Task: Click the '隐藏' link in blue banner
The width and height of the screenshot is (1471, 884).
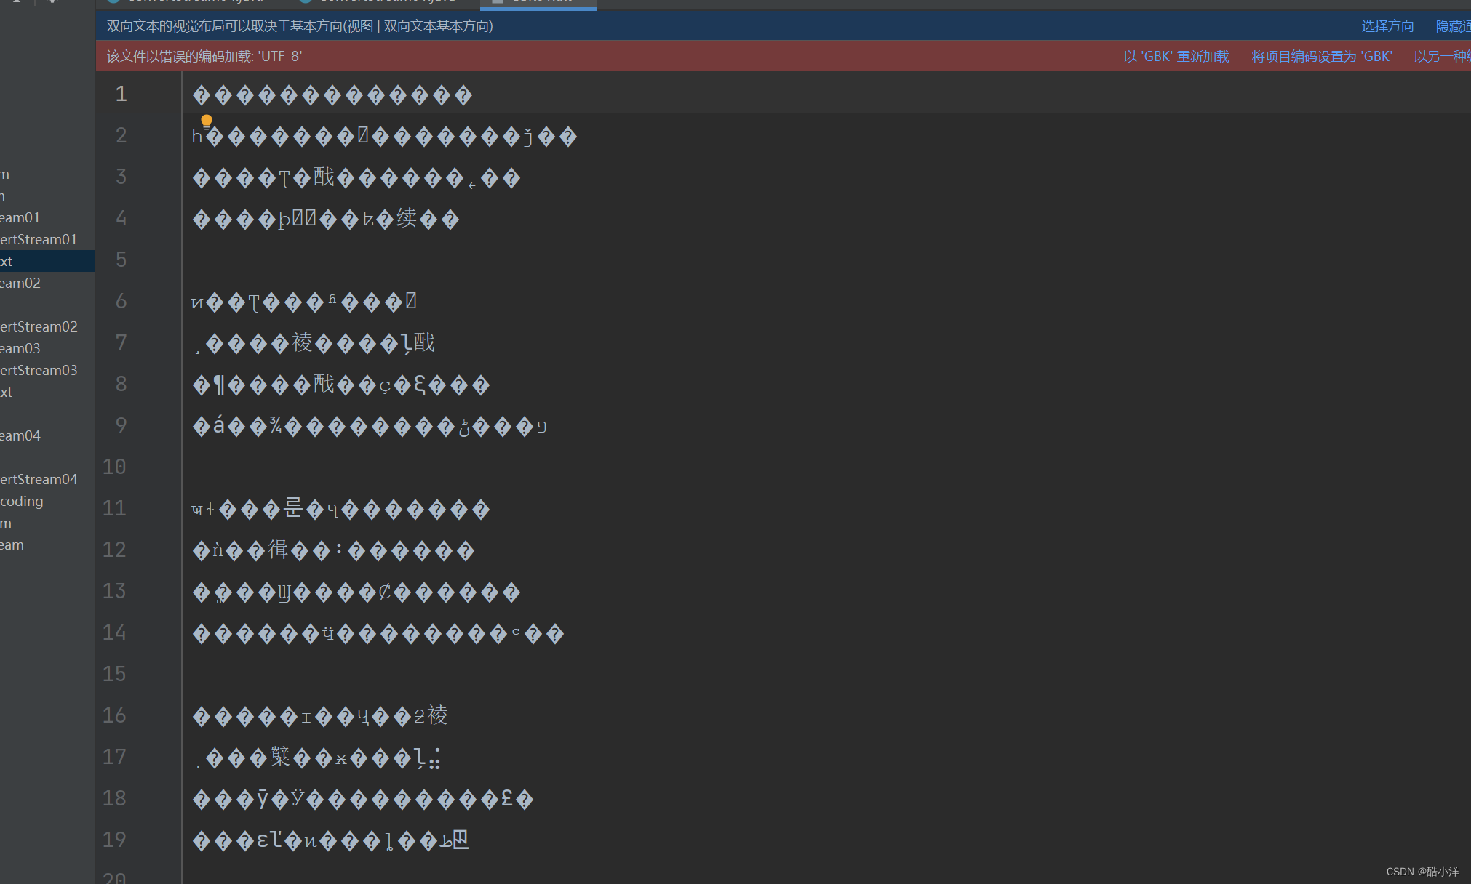Action: click(1453, 26)
